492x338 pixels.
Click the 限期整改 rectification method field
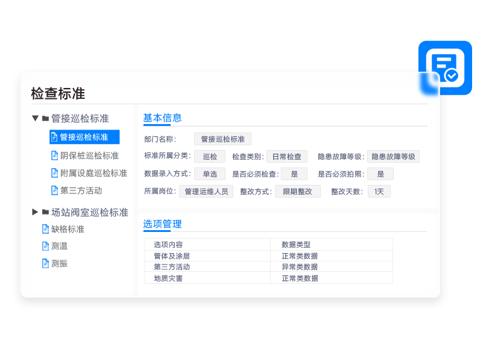coord(297,192)
